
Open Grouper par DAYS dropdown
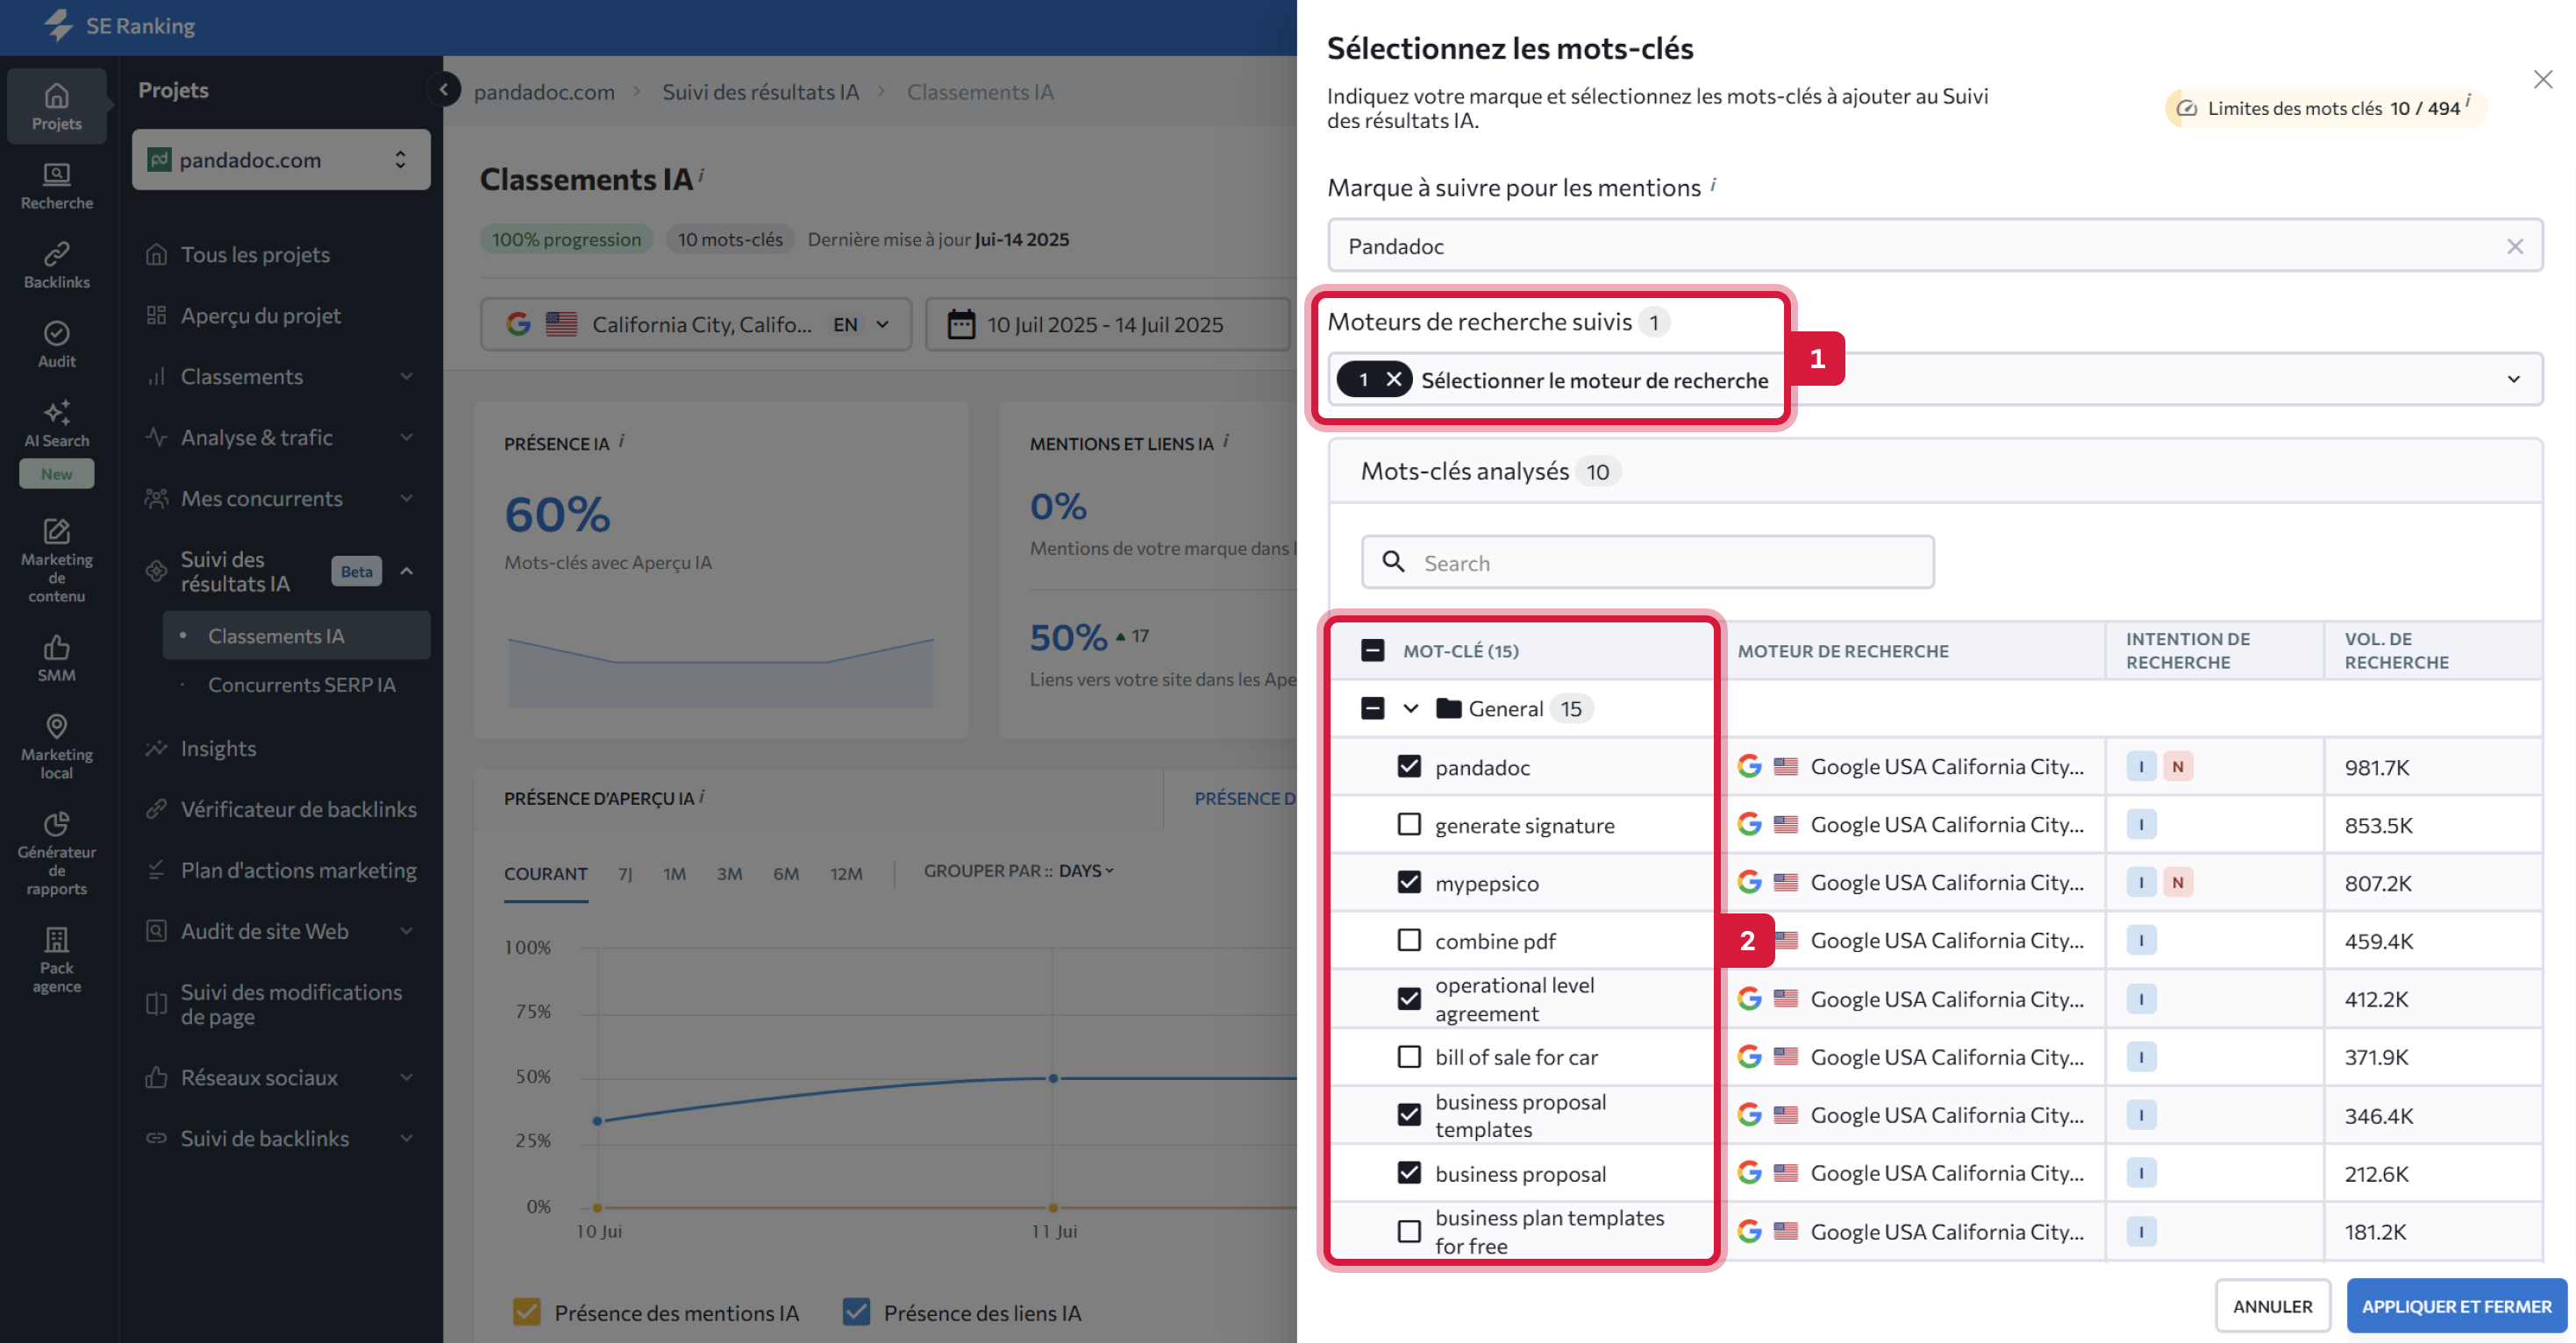click(1085, 870)
